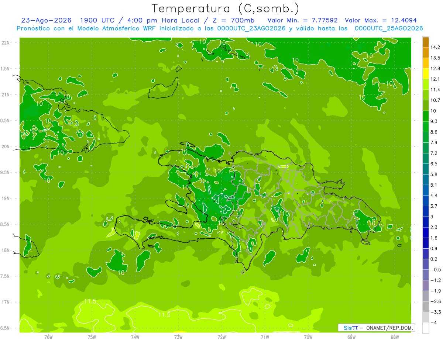
Task: Click the '0000UTC_25AGO2026' valid-until time text
Action: [389, 28]
